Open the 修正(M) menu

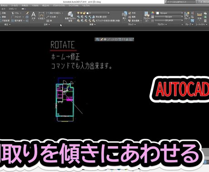pos(45,5)
